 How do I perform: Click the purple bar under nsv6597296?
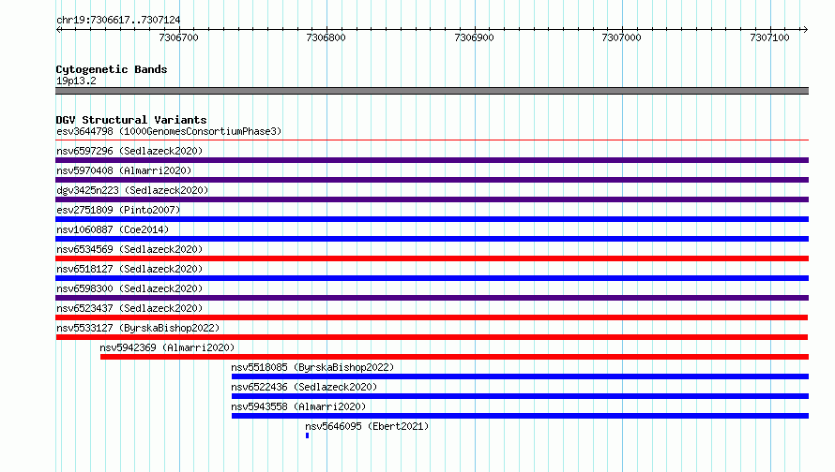coord(432,160)
